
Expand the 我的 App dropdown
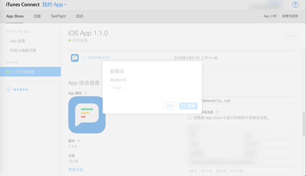(54, 5)
